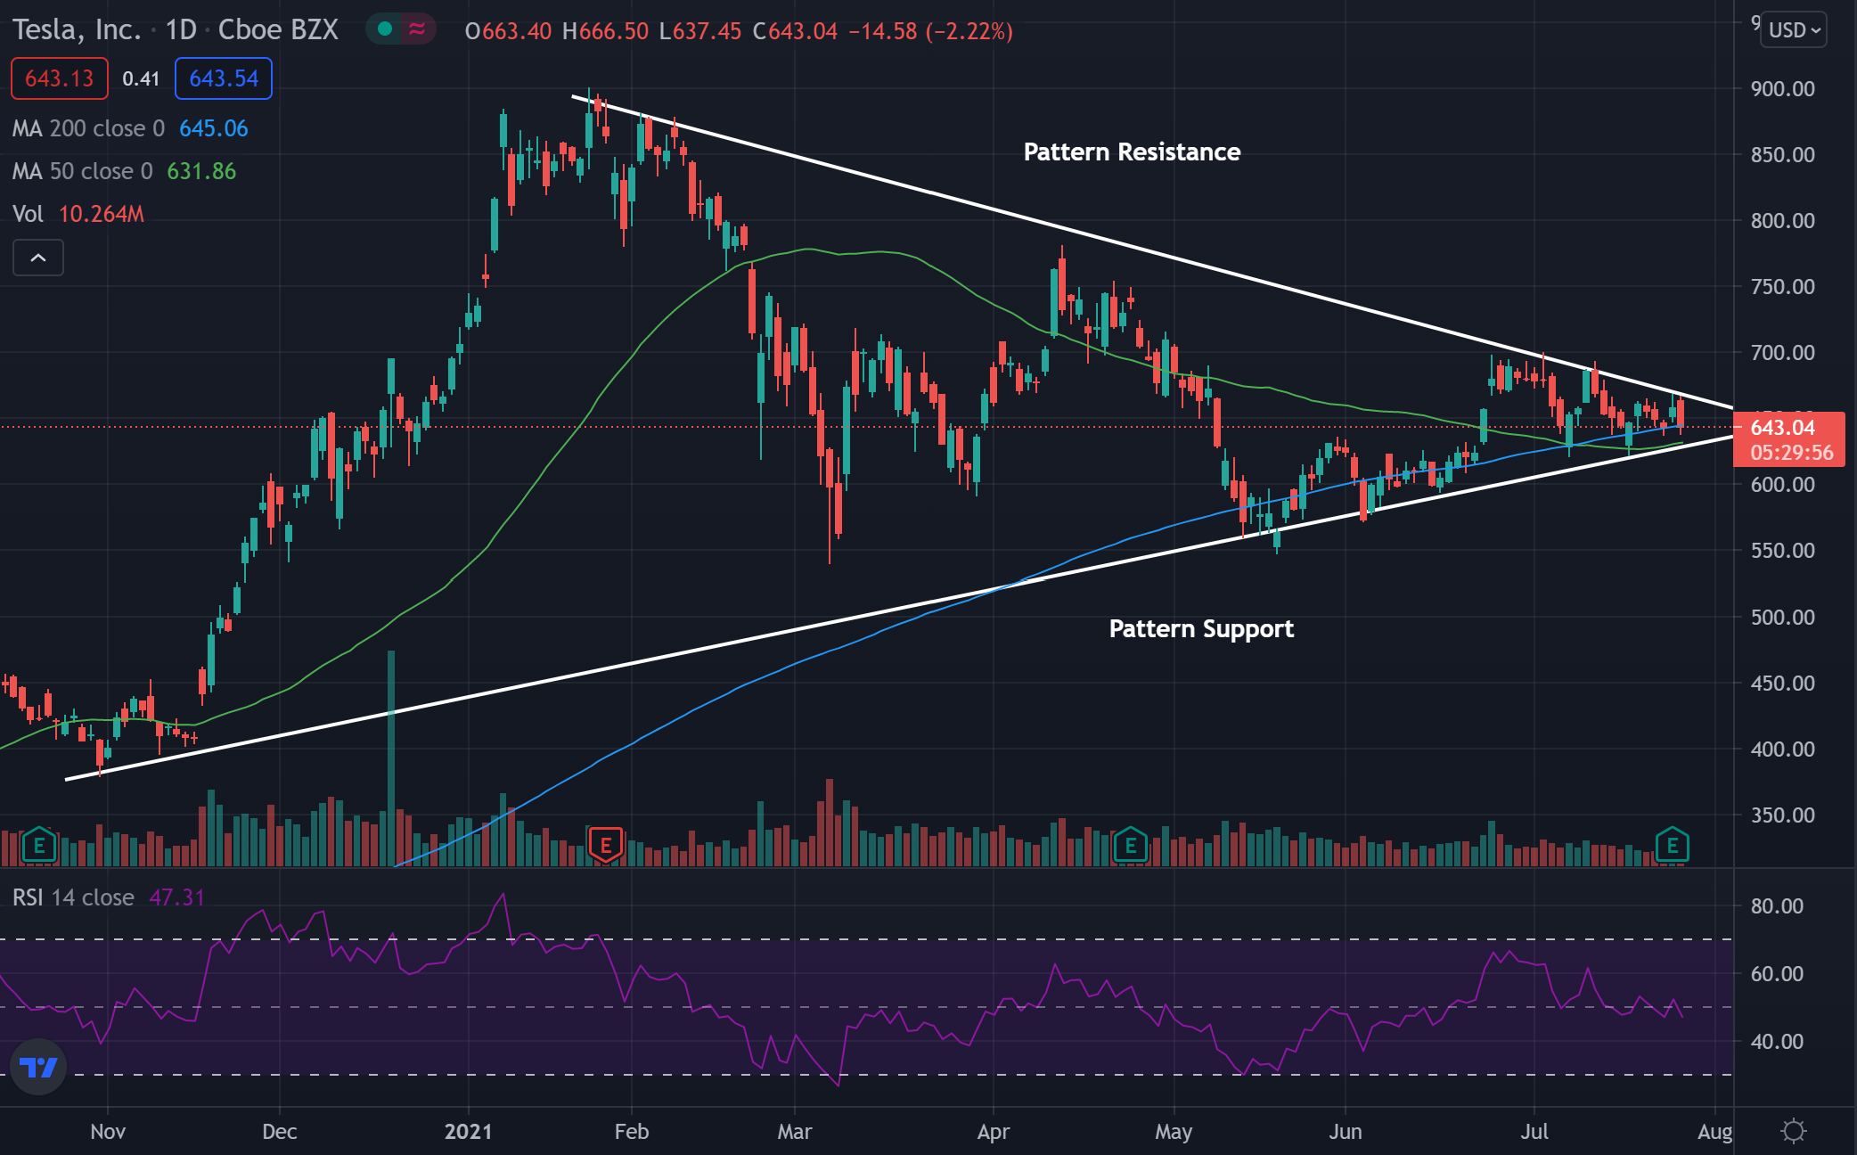Click the Pattern Support text annotation
Screen dimensions: 1857x1155
point(1201,629)
